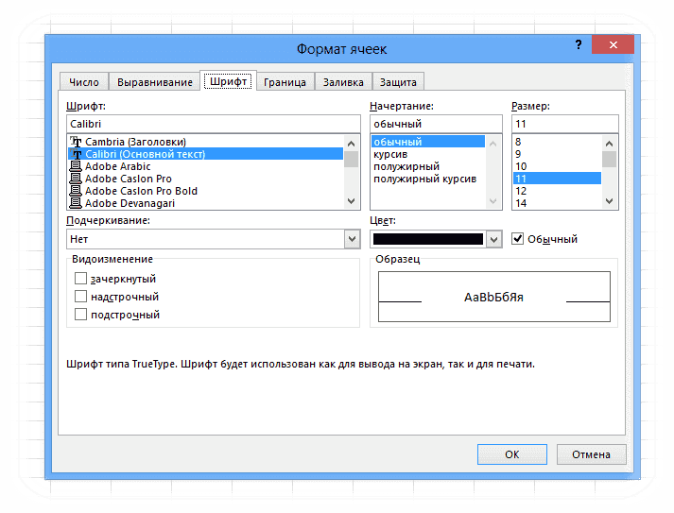Click the size list scroll-up arrow
The image size is (674, 513).
tap(609, 144)
